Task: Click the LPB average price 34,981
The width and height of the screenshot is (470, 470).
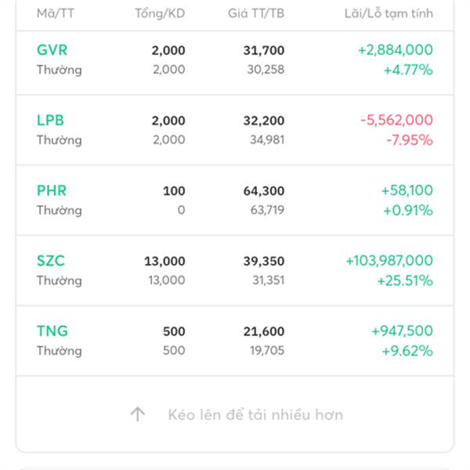Action: (x=267, y=139)
